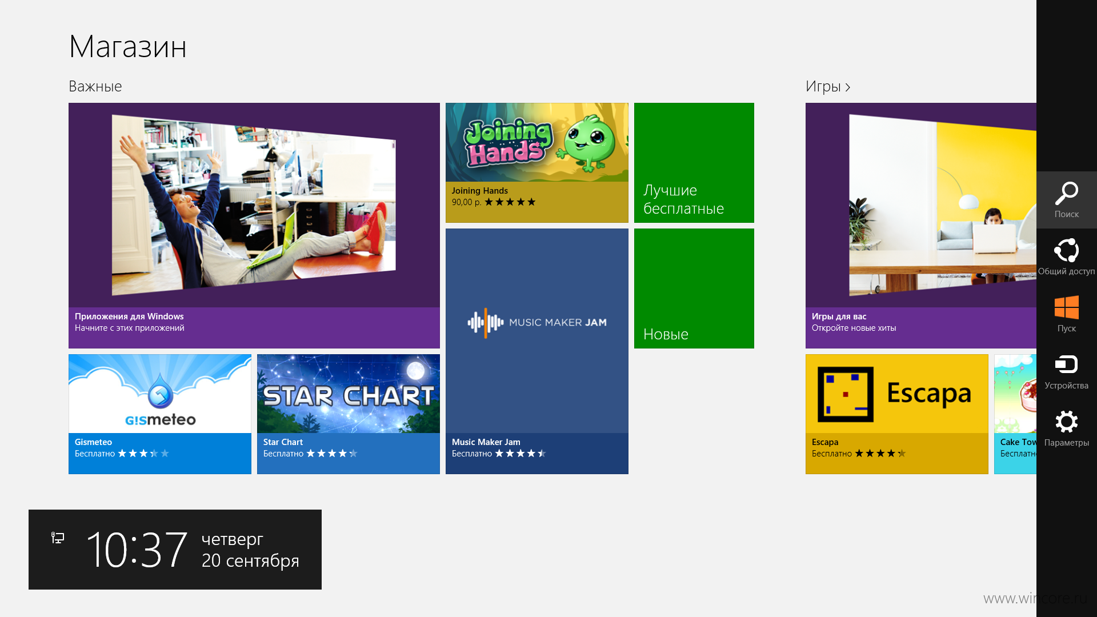Screen dimensions: 1097x617
Task: Open the Devices charm (Устройства)
Action: (x=1066, y=371)
